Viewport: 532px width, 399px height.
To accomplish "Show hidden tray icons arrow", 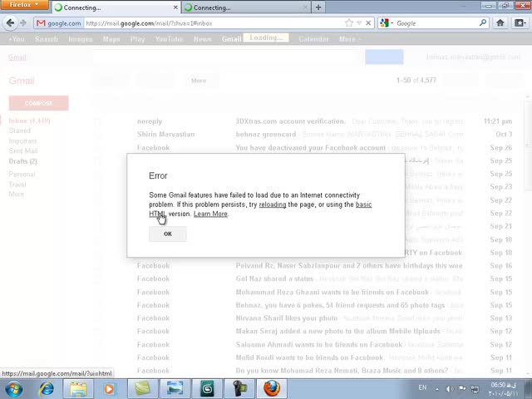I will [x=437, y=389].
